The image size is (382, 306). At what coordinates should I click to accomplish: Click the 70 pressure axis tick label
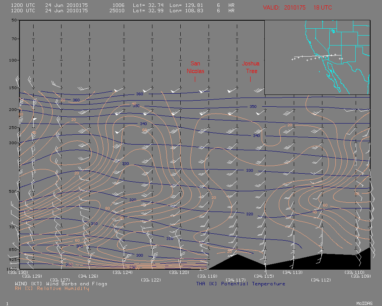[x=14, y=39]
